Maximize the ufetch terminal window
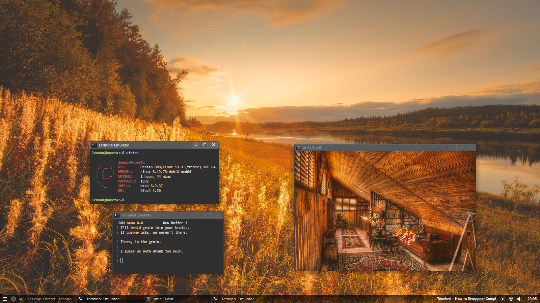The height and width of the screenshot is (303, 540). [x=205, y=145]
